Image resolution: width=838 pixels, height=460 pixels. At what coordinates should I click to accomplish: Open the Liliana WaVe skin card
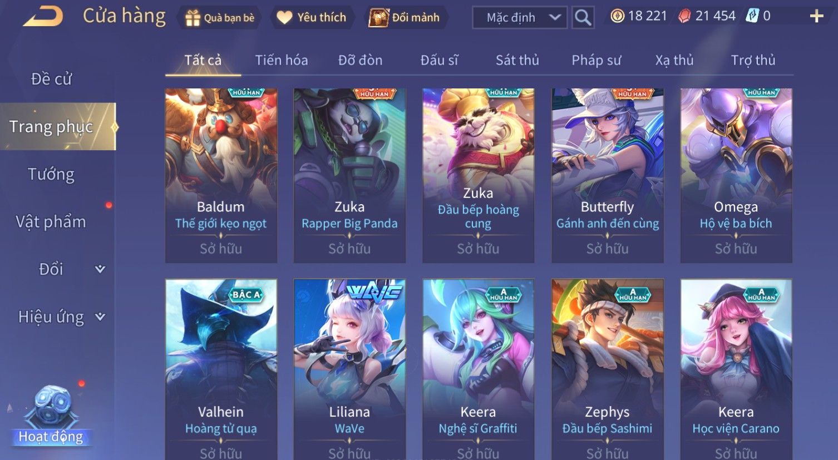point(349,369)
